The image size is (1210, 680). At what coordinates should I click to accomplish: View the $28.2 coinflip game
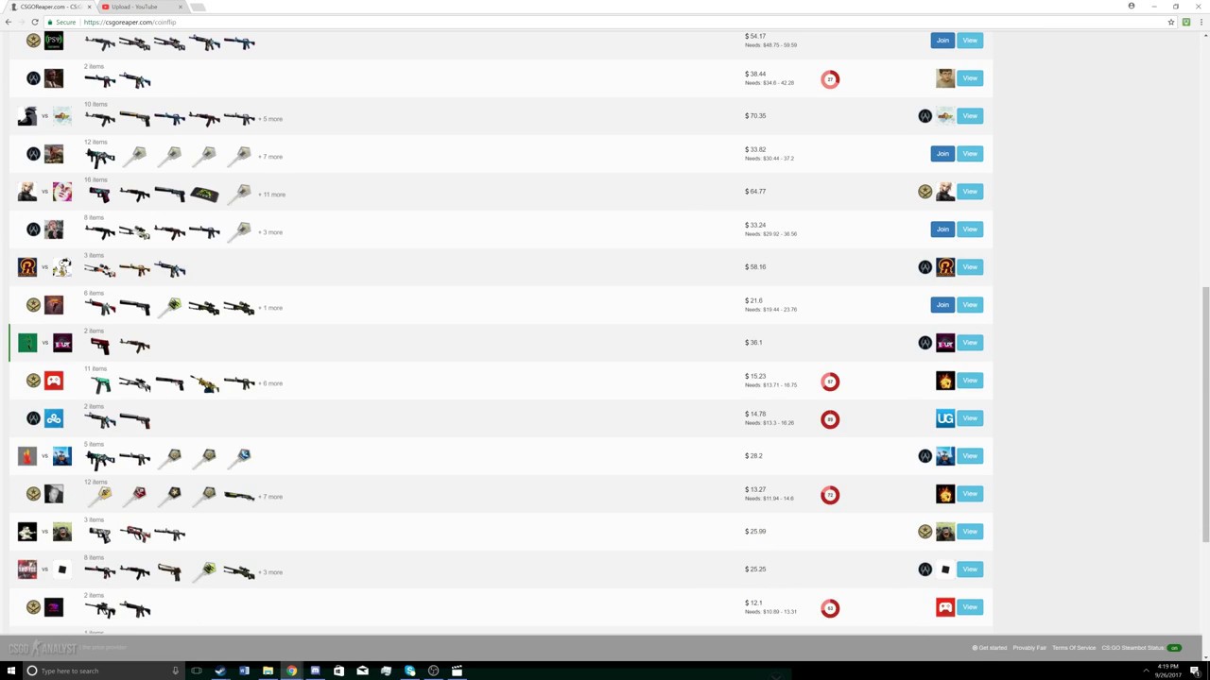pos(970,456)
